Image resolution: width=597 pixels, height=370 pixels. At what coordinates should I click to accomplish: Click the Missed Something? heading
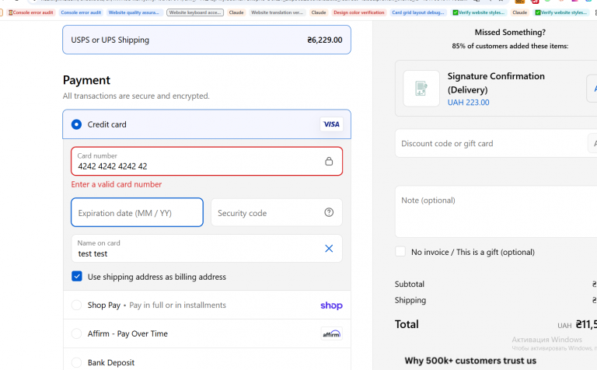510,33
